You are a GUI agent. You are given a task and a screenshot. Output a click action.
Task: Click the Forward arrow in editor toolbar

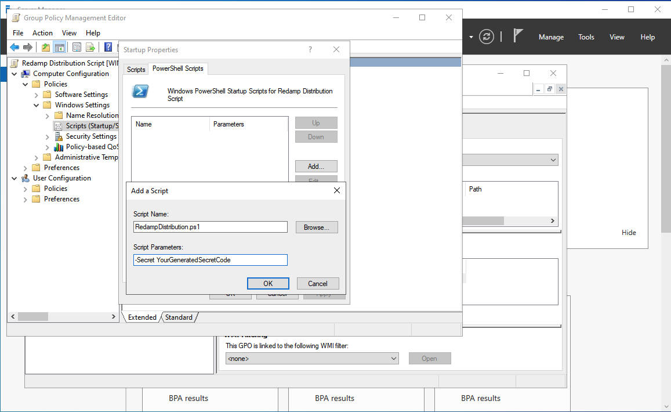27,48
